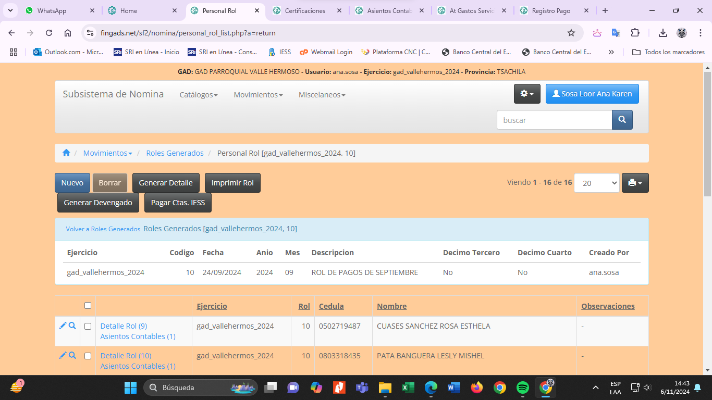Open the Movimientos navbar menu

click(x=258, y=95)
